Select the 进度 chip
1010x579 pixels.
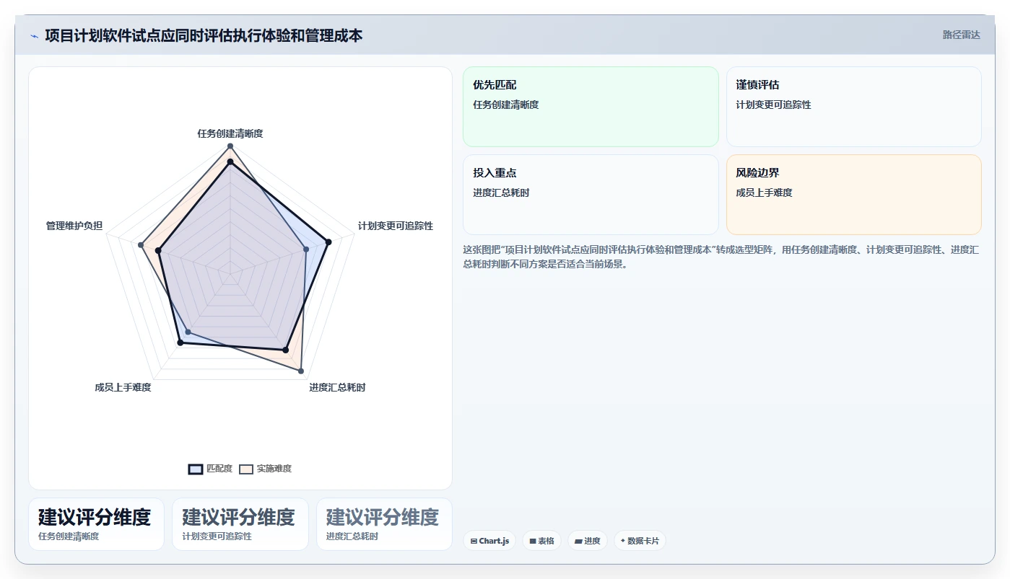click(x=588, y=541)
